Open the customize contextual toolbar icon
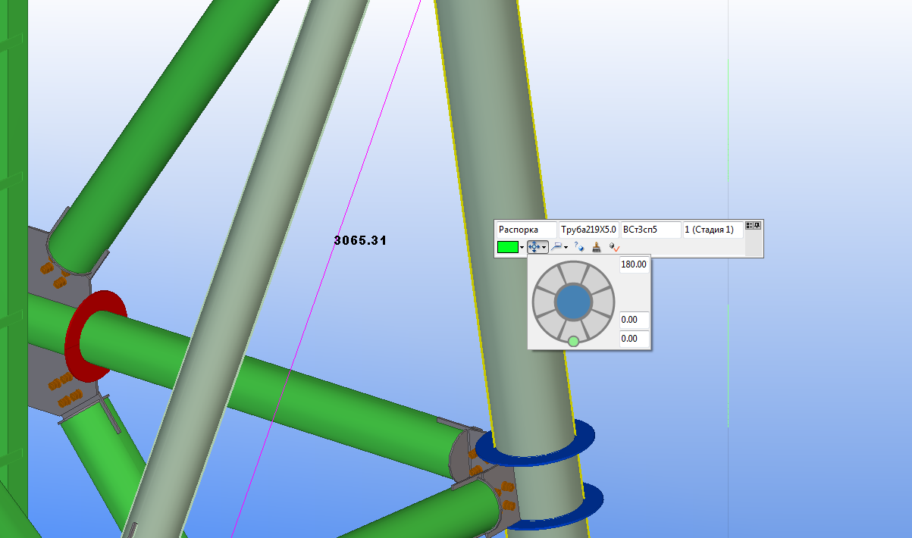912x538 pixels. (x=749, y=225)
